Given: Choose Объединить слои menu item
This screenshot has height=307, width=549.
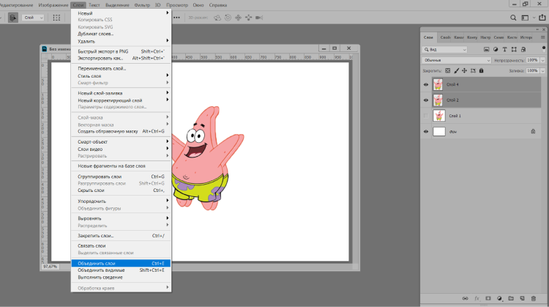Looking at the screenshot, I should click(121, 263).
